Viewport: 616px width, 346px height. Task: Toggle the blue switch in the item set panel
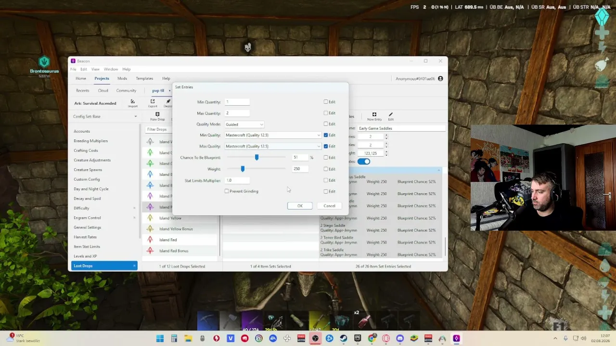point(364,161)
